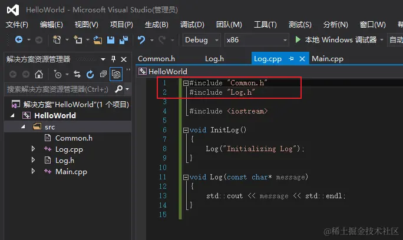Navigate backward with the blue arrow
Screen dimensions: 403x240
(19, 39)
